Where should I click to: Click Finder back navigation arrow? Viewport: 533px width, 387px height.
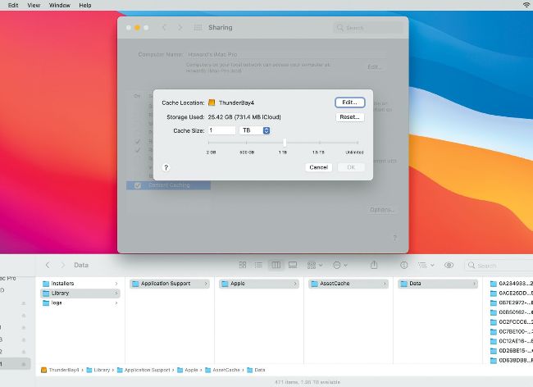(48, 265)
